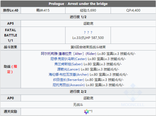The height and width of the screenshot is (116, 156).
Task: Select the 战斗效果 label
Action: 10,47
